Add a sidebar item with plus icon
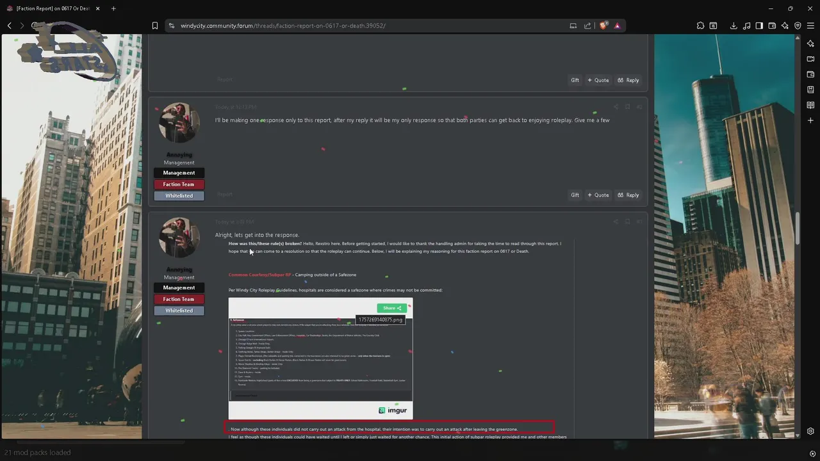This screenshot has height=461, width=820. tap(810, 120)
